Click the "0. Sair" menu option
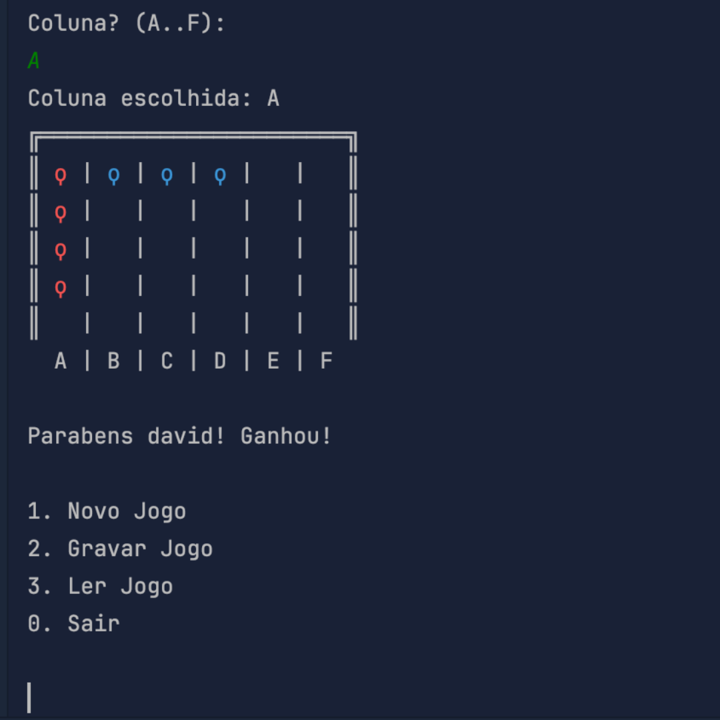This screenshot has width=720, height=720. point(73,624)
